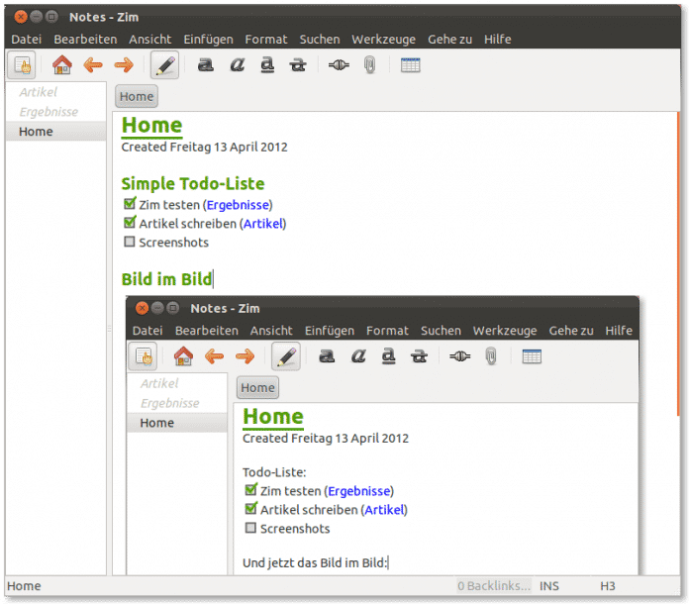Apply underline highlight formatting from top toolbar
The width and height of the screenshot is (689, 604).
point(267,65)
